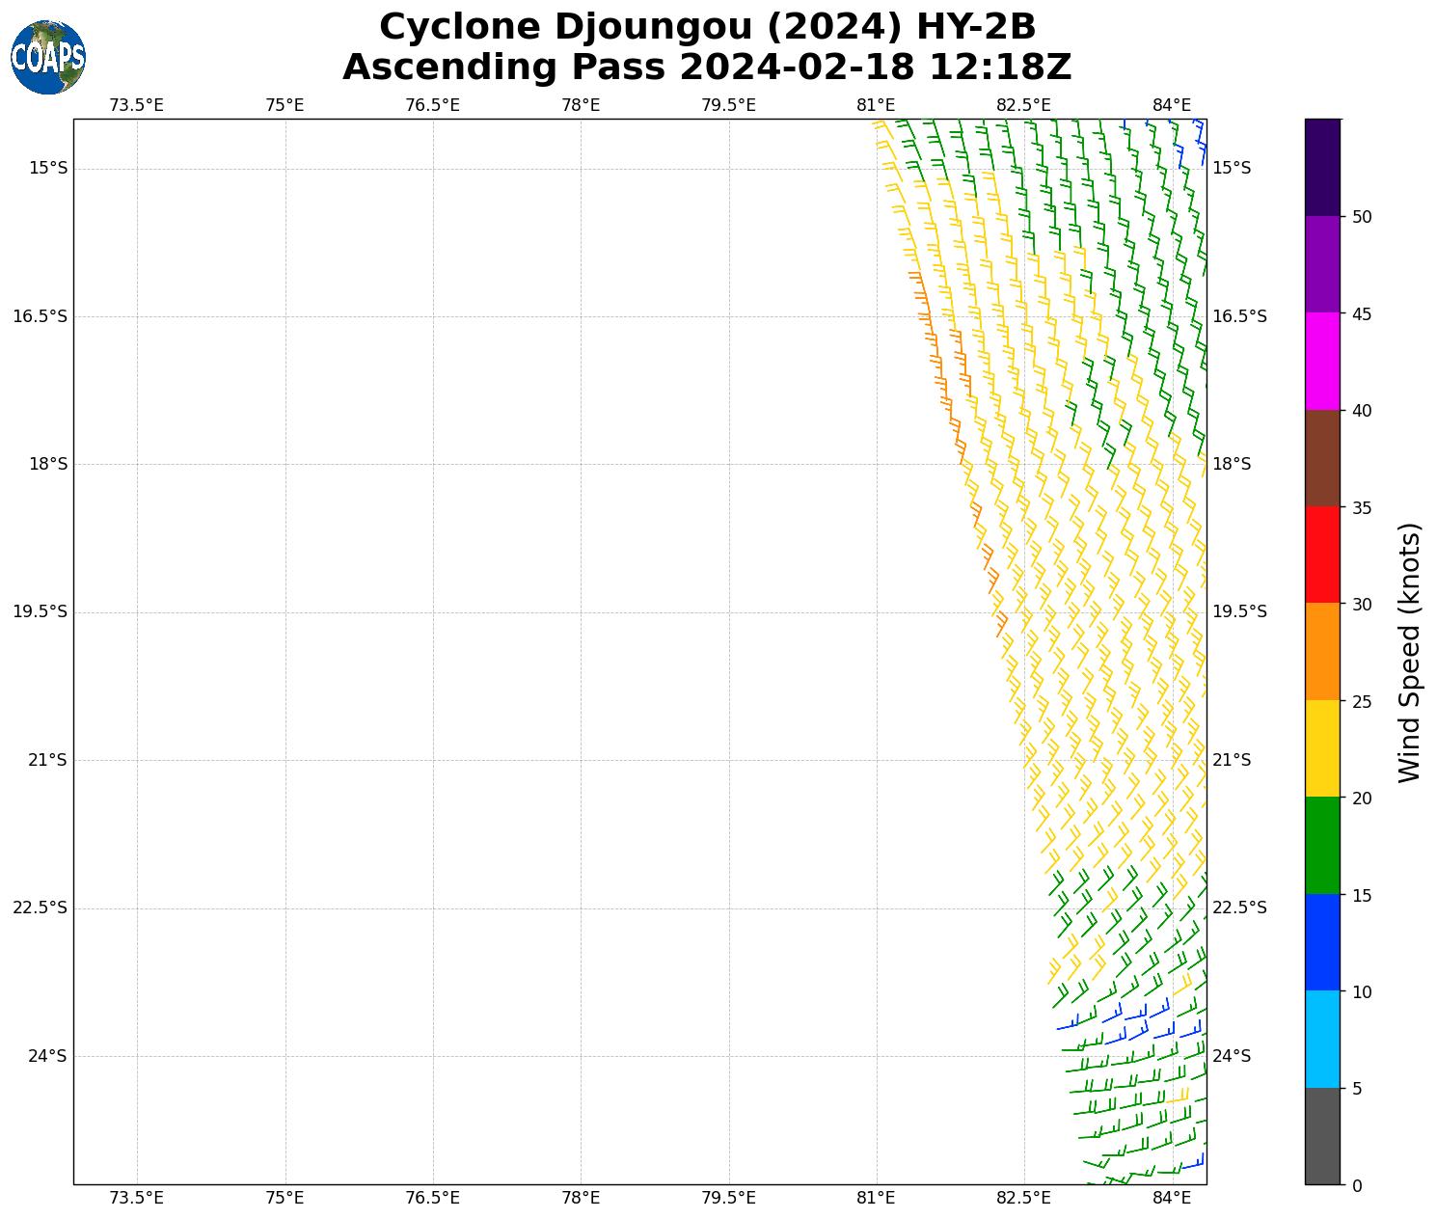Click the "Ascending Pass 2024-02-18 12:18Z" subtitle
Viewport: 1437px width, 1219px height.
point(707,68)
